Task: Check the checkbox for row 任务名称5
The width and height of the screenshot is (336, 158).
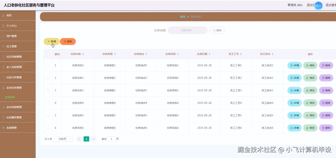Action: [48, 115]
